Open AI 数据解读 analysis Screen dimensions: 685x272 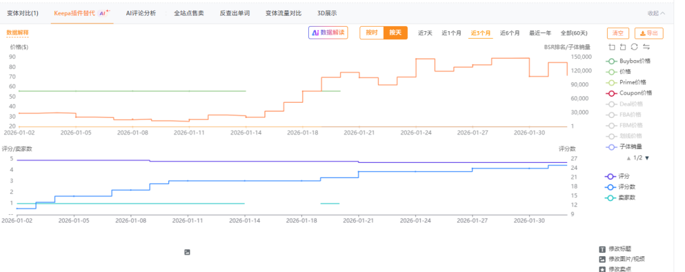pyautogui.click(x=328, y=32)
